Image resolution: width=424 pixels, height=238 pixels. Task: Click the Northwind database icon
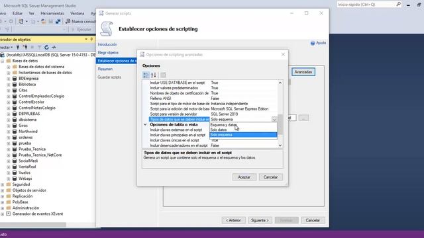[15, 132]
